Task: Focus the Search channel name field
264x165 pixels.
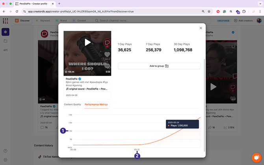Action: coord(152,21)
